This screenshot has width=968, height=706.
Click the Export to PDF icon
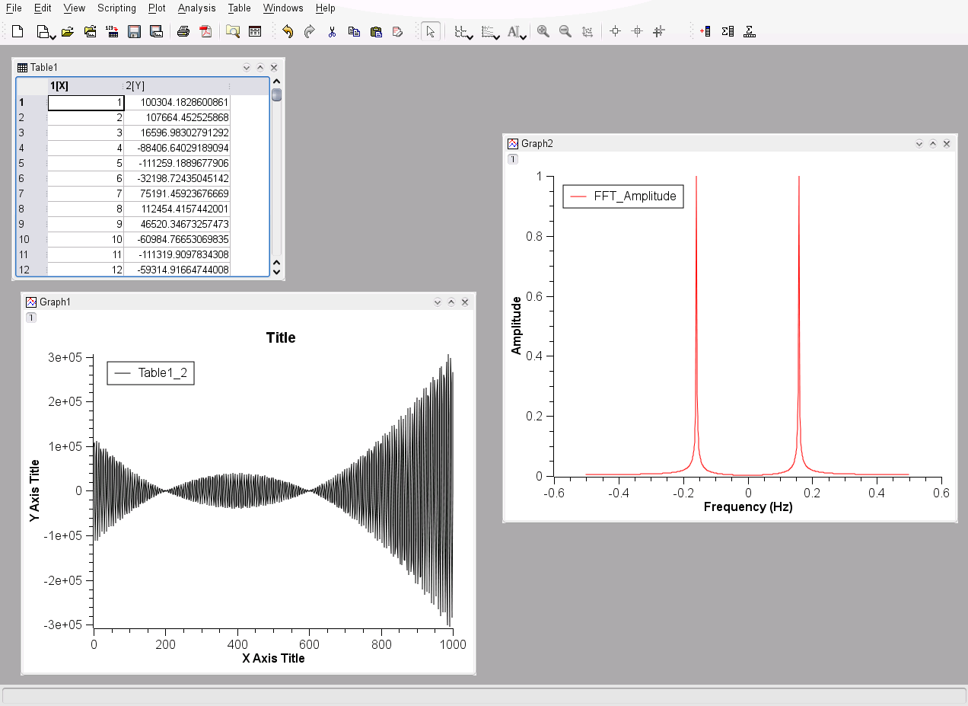click(x=205, y=31)
